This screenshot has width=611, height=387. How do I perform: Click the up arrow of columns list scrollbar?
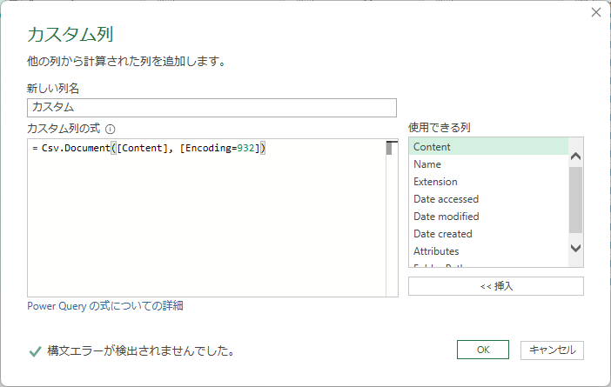[575, 157]
